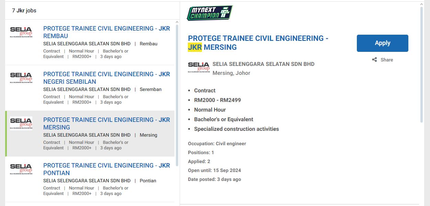Click the Pontian location in the last listing
430x206 pixels.
pos(148,181)
